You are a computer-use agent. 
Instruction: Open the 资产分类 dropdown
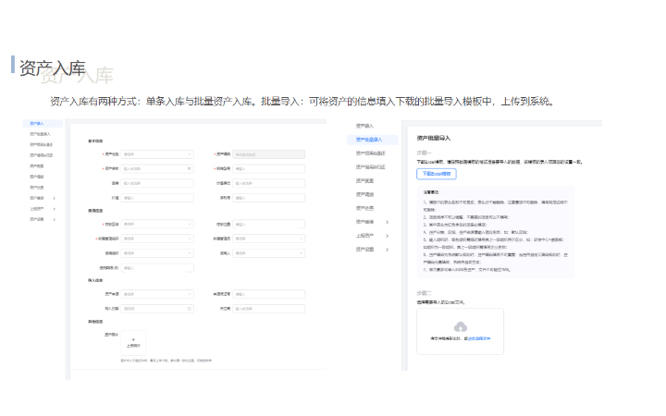click(x=157, y=154)
